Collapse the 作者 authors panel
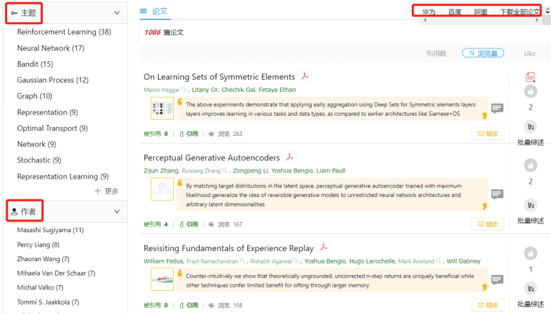This screenshot has width=551, height=314. (116, 211)
